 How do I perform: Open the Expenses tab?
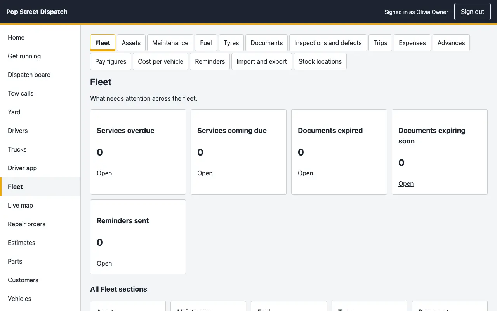click(412, 43)
